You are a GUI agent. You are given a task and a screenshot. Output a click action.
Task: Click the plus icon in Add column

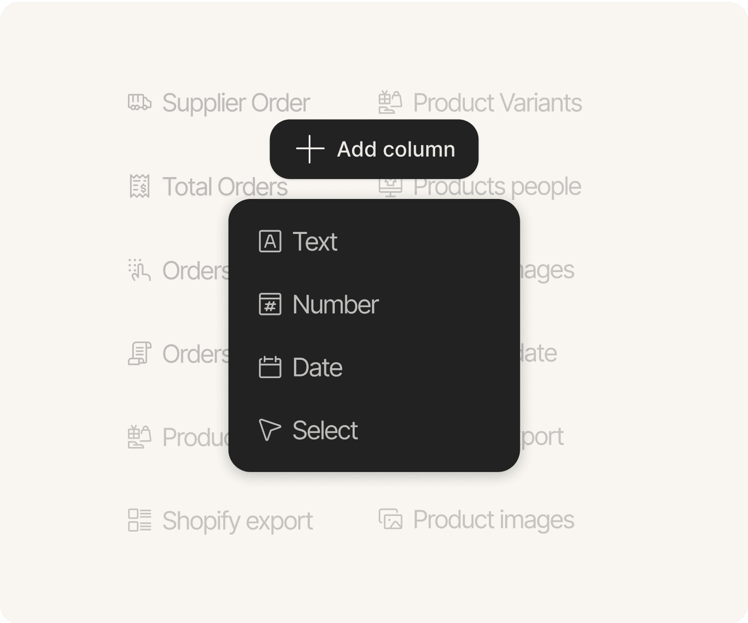(310, 149)
